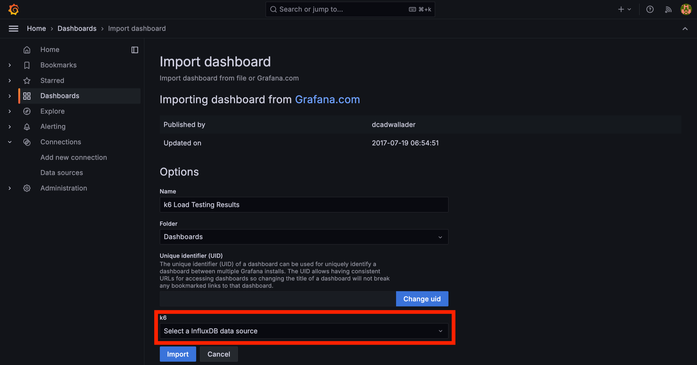The image size is (697, 365).
Task: Click the search magnifier icon
Action: (x=274, y=9)
